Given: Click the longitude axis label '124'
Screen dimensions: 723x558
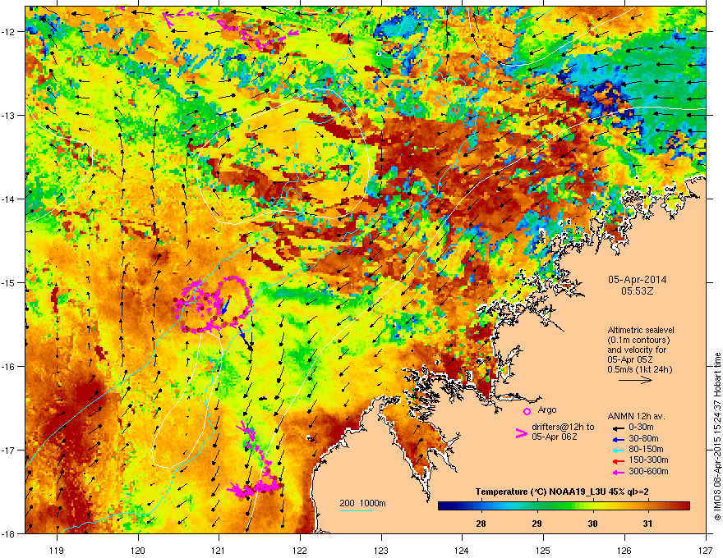Looking at the screenshot, I should [462, 550].
